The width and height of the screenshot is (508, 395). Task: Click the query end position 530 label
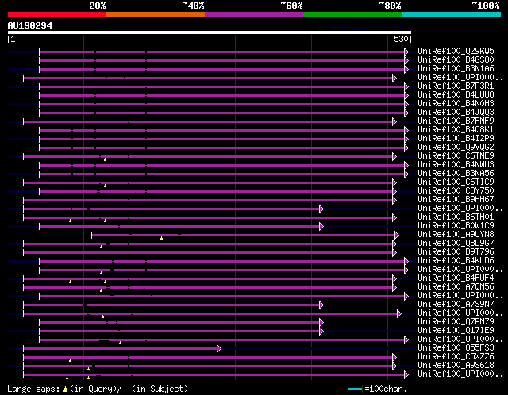401,39
